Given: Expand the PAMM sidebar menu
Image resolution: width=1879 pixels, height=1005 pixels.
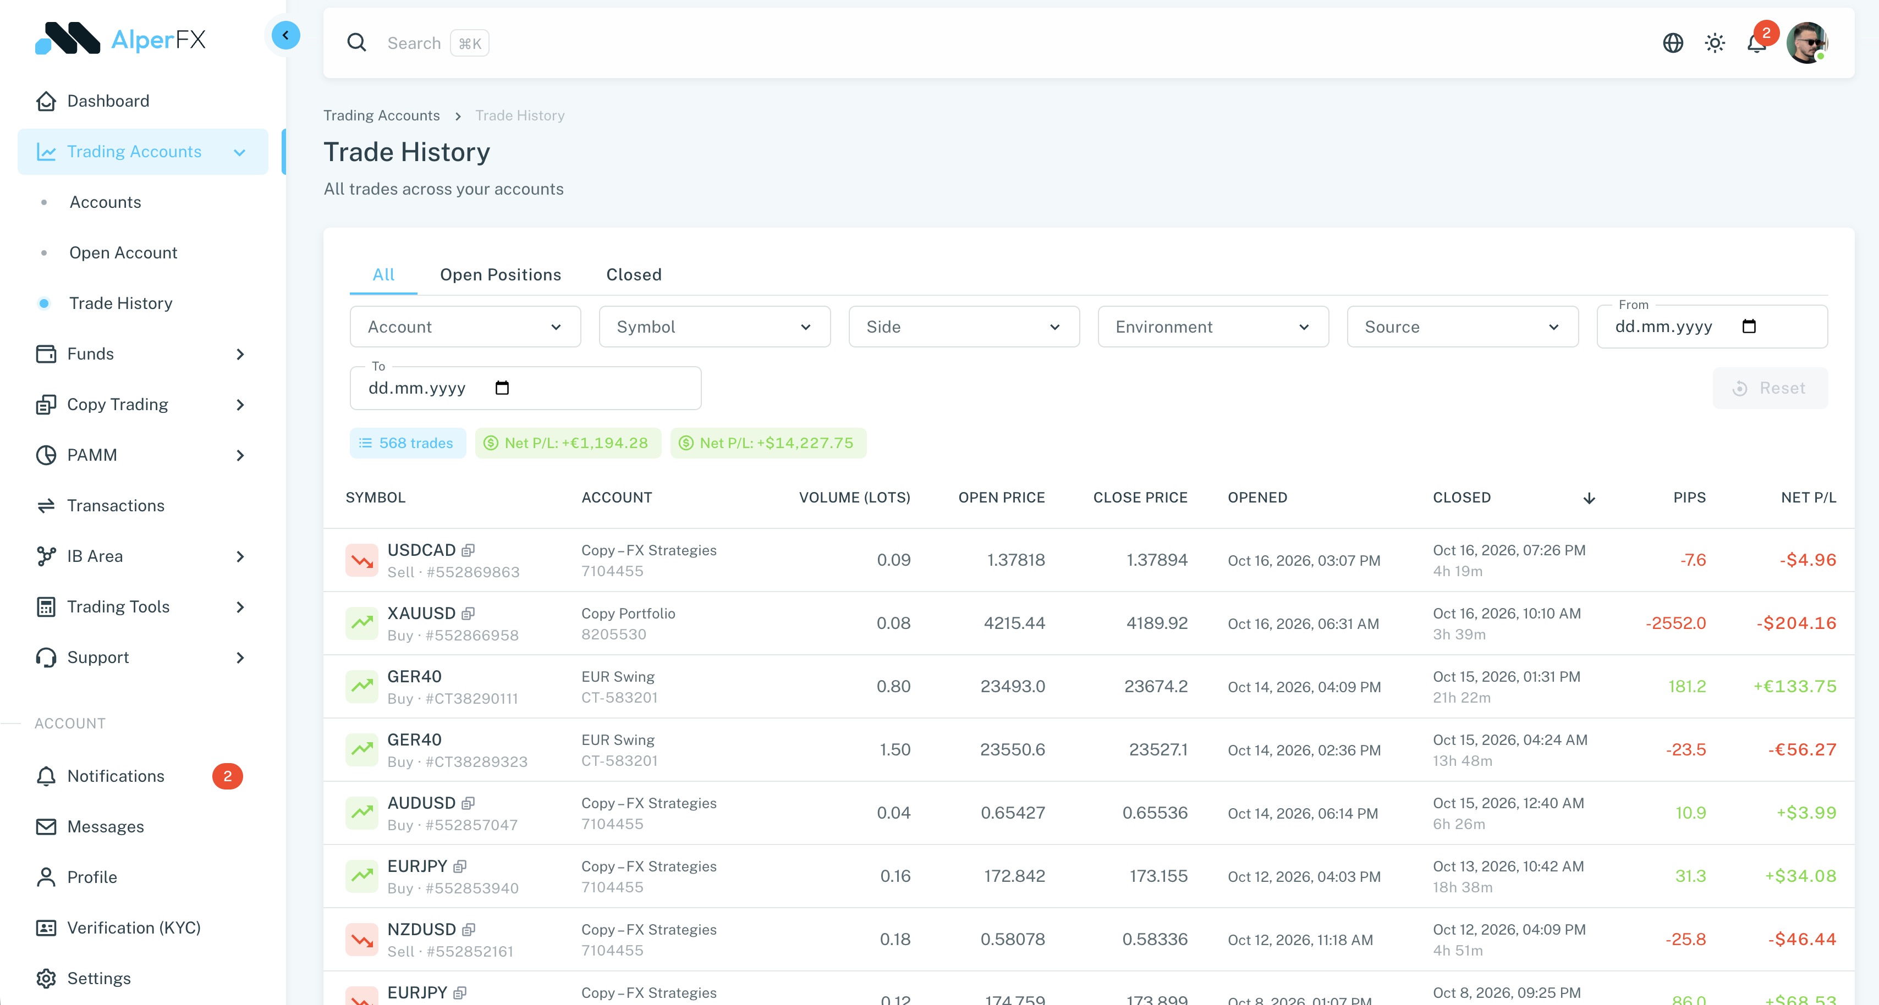Looking at the screenshot, I should tap(143, 455).
